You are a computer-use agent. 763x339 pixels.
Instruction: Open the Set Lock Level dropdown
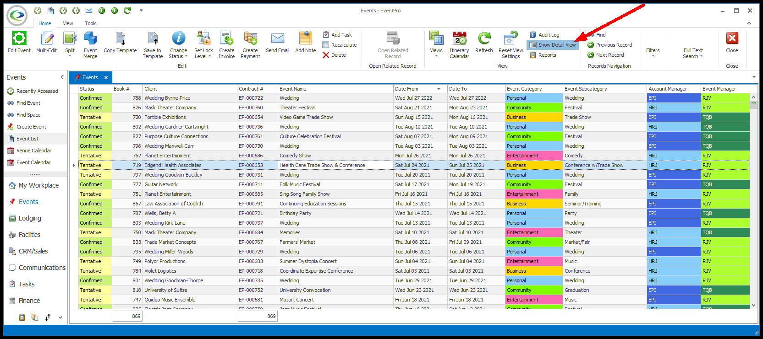[x=203, y=45]
